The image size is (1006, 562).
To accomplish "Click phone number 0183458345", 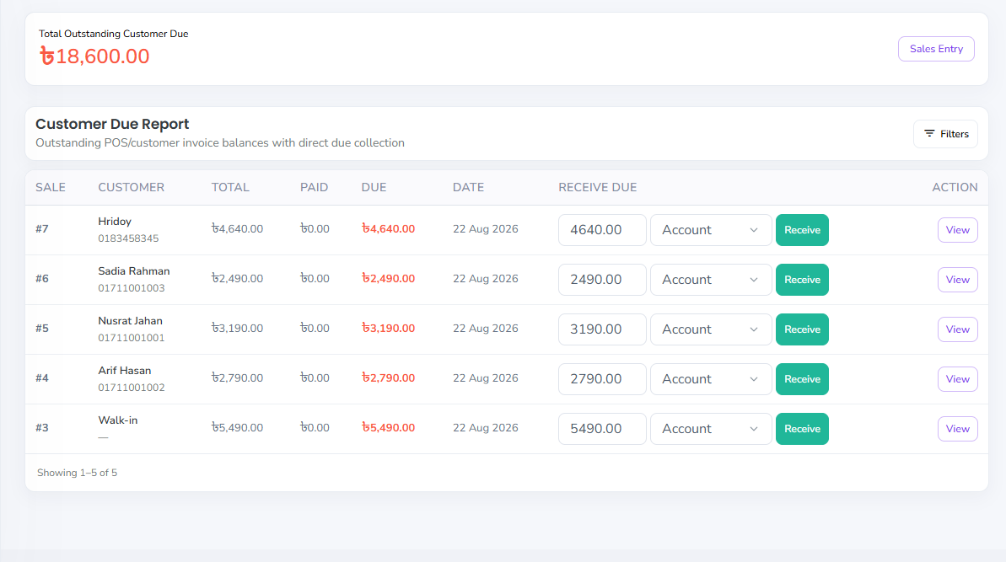I will tap(128, 238).
